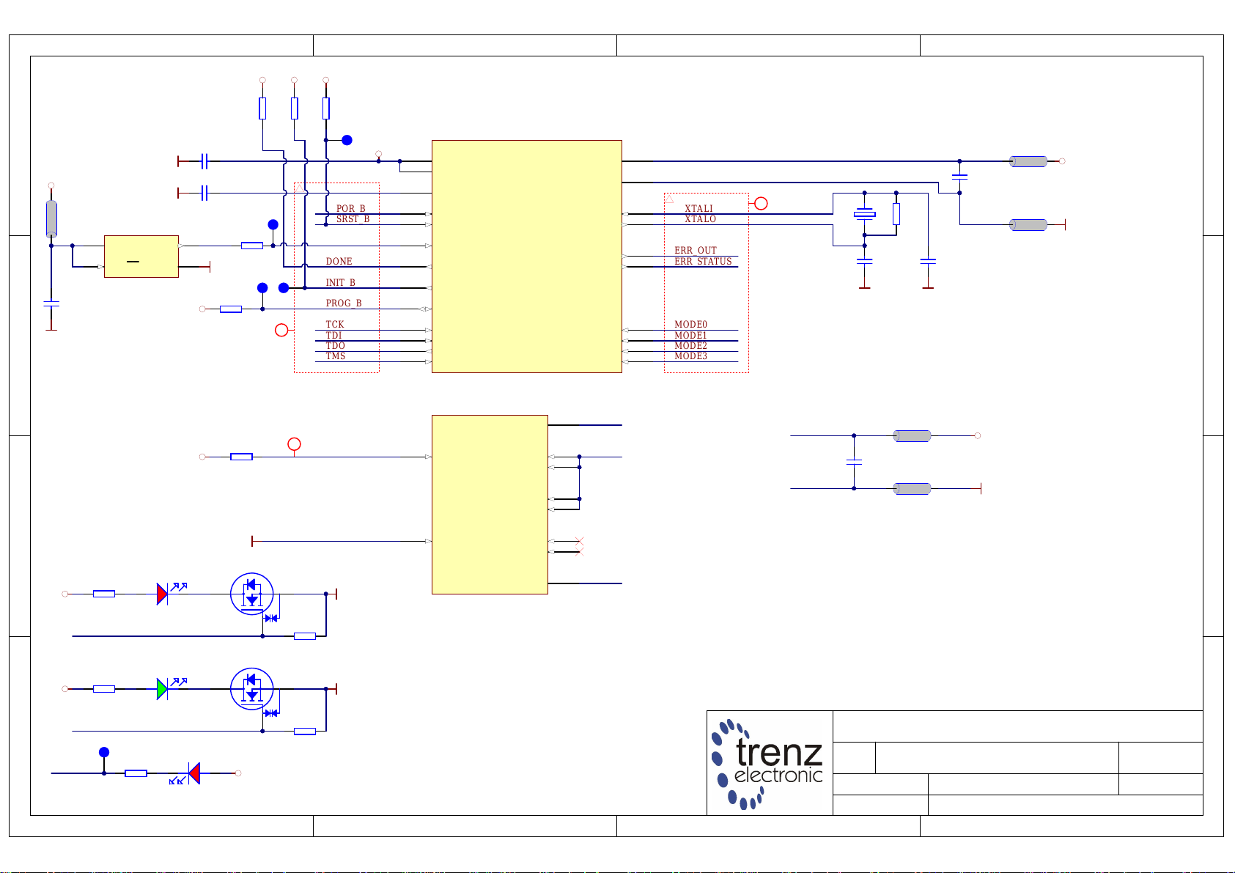The image size is (1235, 873).
Task: Select the INIT_B net label
Action: 341,283
